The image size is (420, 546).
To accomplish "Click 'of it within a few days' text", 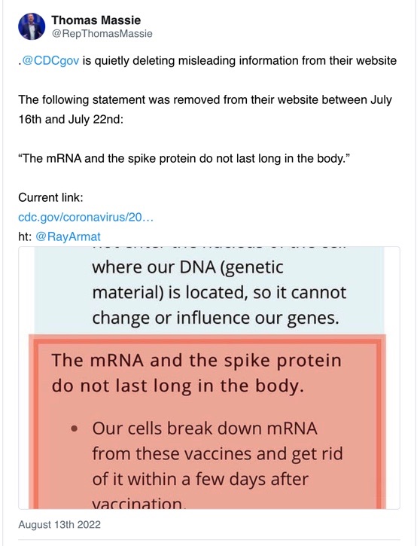I will (200, 479).
